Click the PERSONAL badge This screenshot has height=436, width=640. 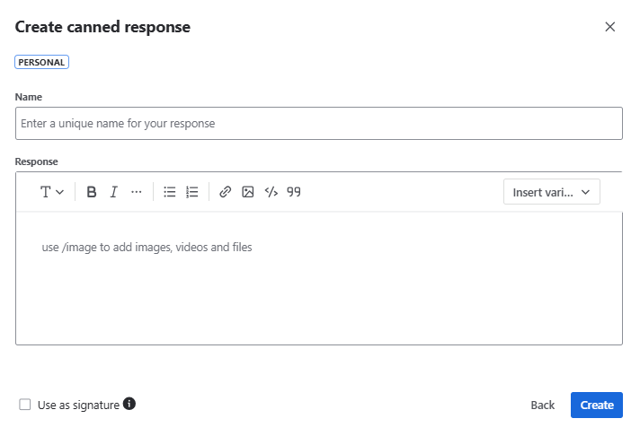point(42,63)
